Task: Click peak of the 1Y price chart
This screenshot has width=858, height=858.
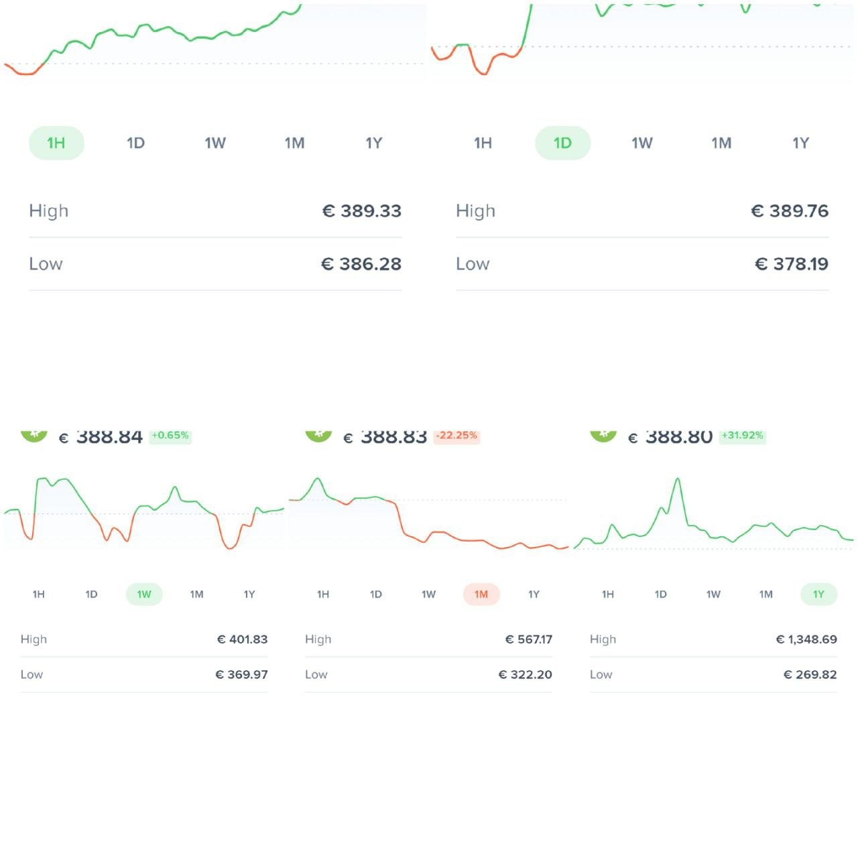Action: pyautogui.click(x=678, y=479)
